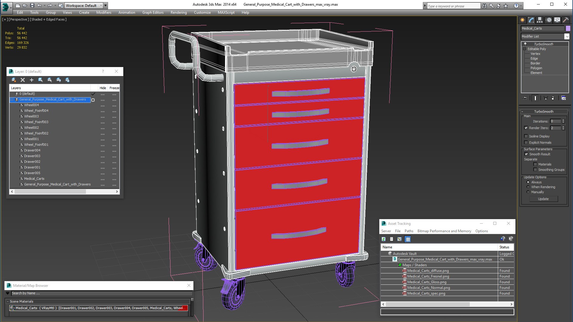Toggle Show End Result button
This screenshot has height=322, width=573.
[535, 98]
